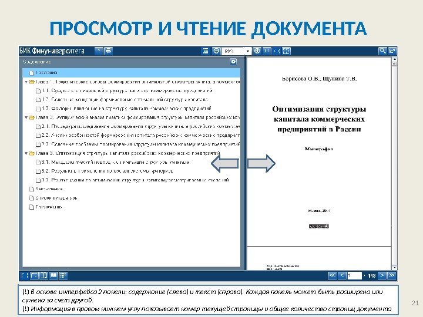Screen dimensions: 423x317
Task: Click the thumbnails grid view icon
Action: tap(63, 275)
